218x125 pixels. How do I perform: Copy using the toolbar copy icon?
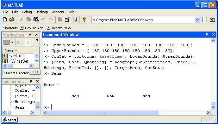tap(29, 20)
